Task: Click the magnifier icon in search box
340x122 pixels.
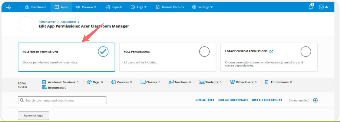Action: pos(22,100)
